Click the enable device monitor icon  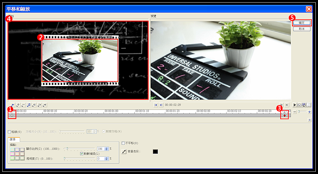click(304, 105)
